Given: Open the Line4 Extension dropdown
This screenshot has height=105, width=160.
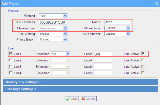Looking at the screenshot, I should [x=61, y=73].
